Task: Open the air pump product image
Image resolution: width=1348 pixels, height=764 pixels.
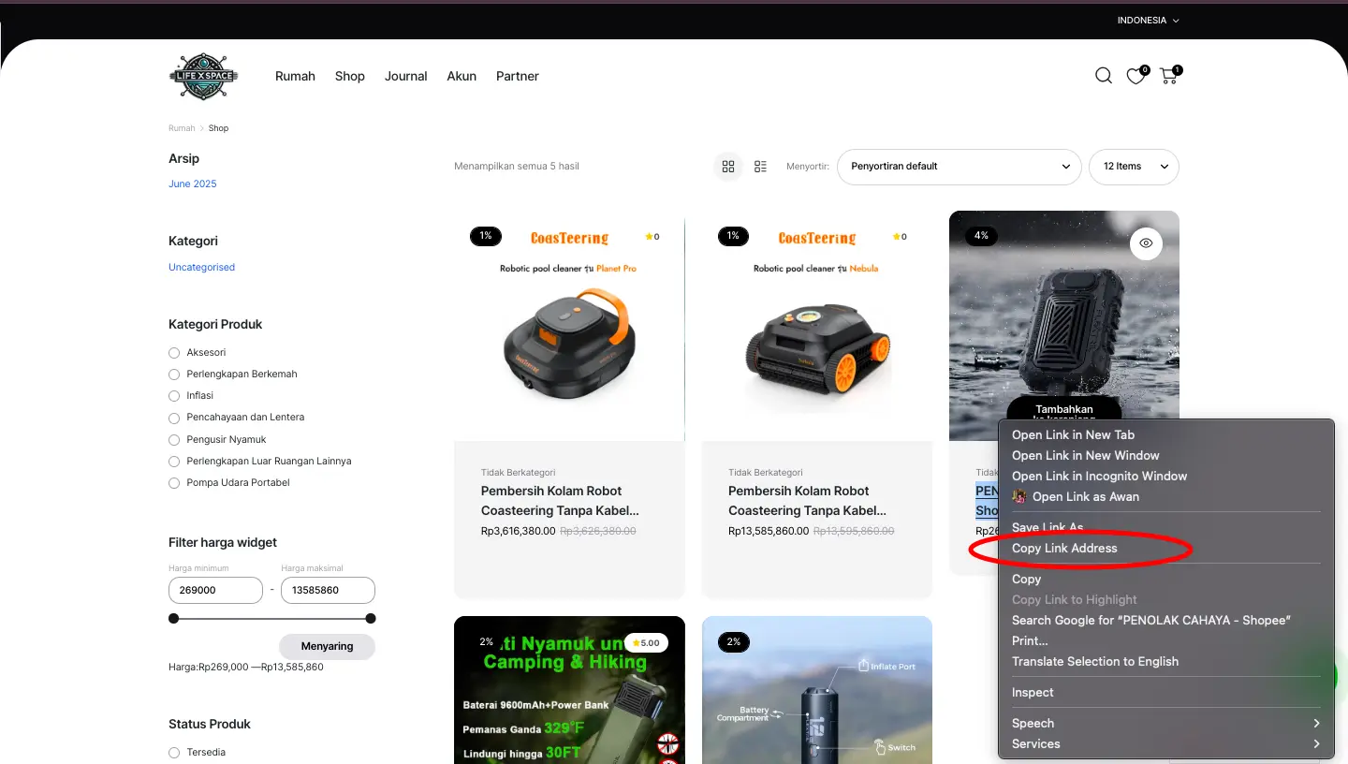Action: 817,690
